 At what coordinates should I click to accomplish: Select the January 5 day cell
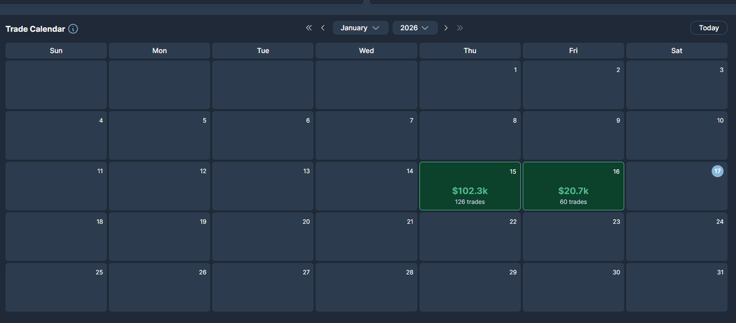click(x=159, y=135)
